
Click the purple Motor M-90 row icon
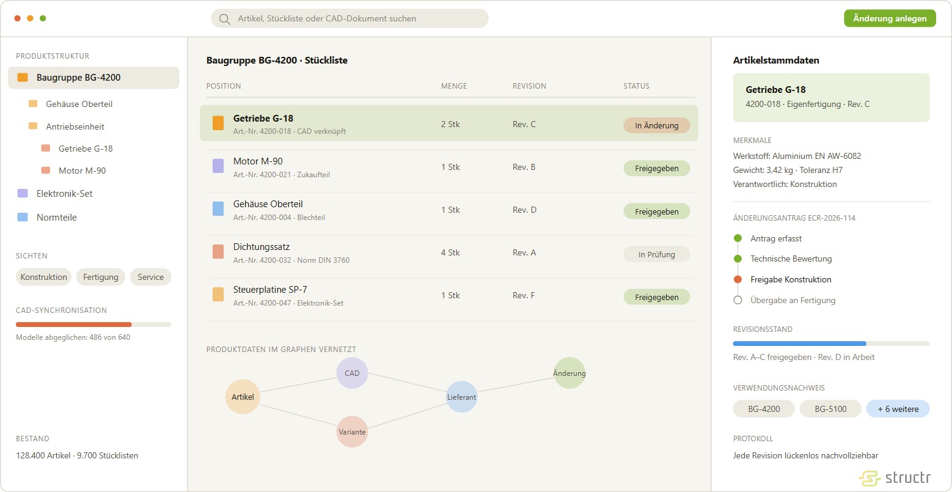[218, 166]
